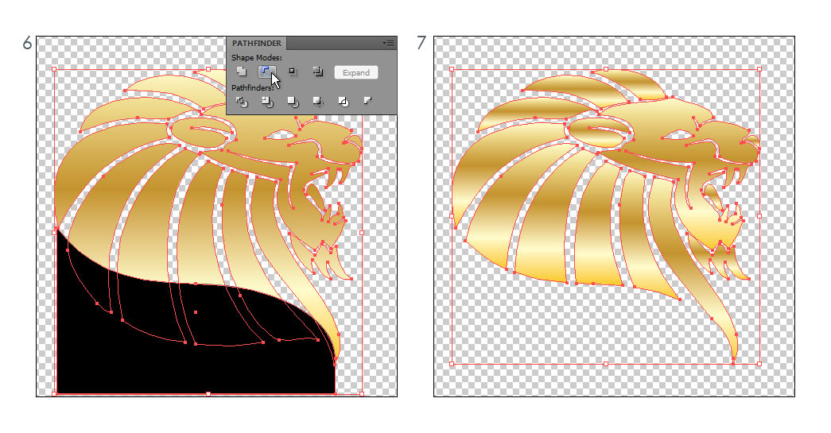Viewport: 831px width, 433px height.
Task: Open the Pathfinder panel options menu
Action: click(x=389, y=43)
